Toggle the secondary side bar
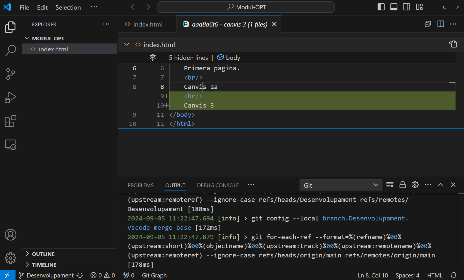464x280 pixels. [406, 7]
